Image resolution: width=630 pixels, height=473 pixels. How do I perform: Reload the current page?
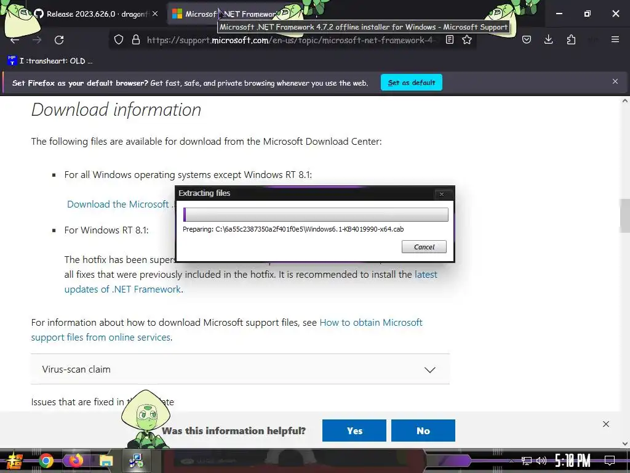(x=59, y=40)
